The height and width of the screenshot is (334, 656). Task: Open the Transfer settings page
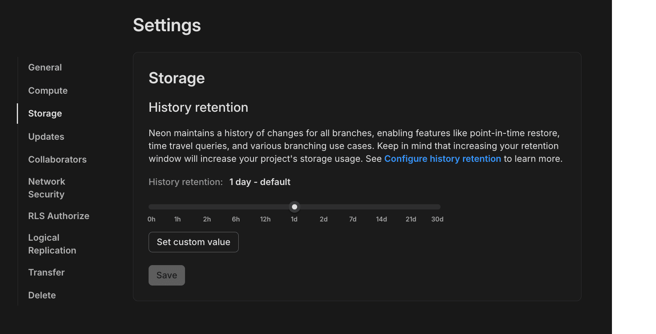click(x=46, y=272)
